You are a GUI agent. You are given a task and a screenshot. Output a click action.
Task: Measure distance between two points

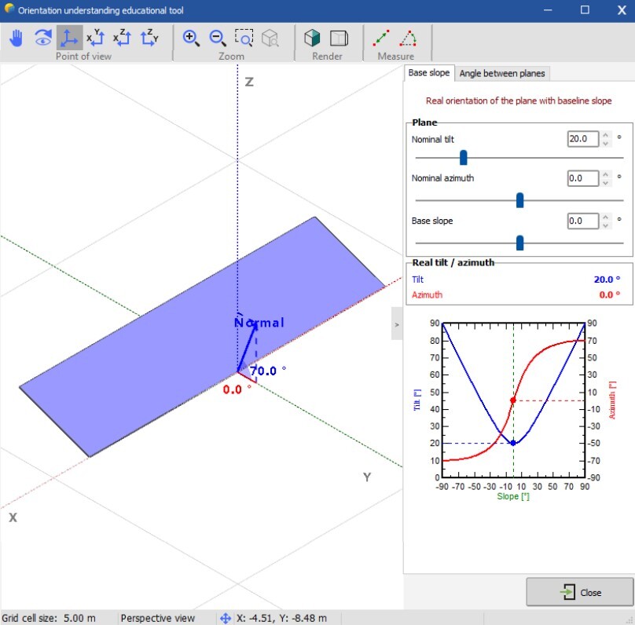click(381, 38)
